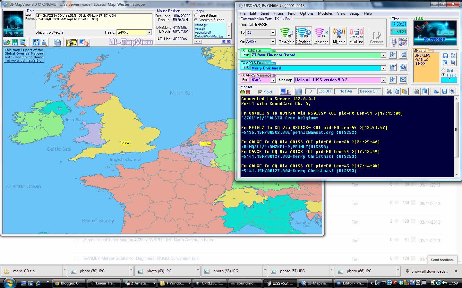Screen dimensions: 462x288
Task: Click the Connect plug icon
Action: [x=376, y=36]
